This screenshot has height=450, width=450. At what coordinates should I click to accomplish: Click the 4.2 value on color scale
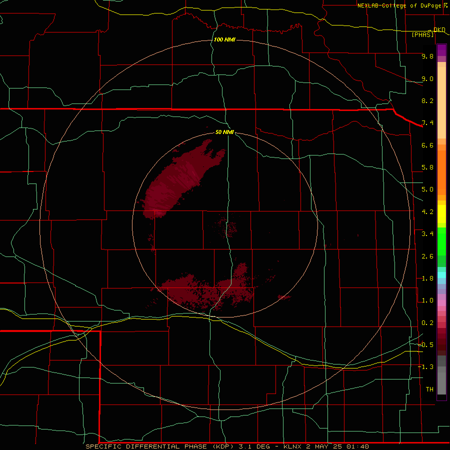[427, 212]
